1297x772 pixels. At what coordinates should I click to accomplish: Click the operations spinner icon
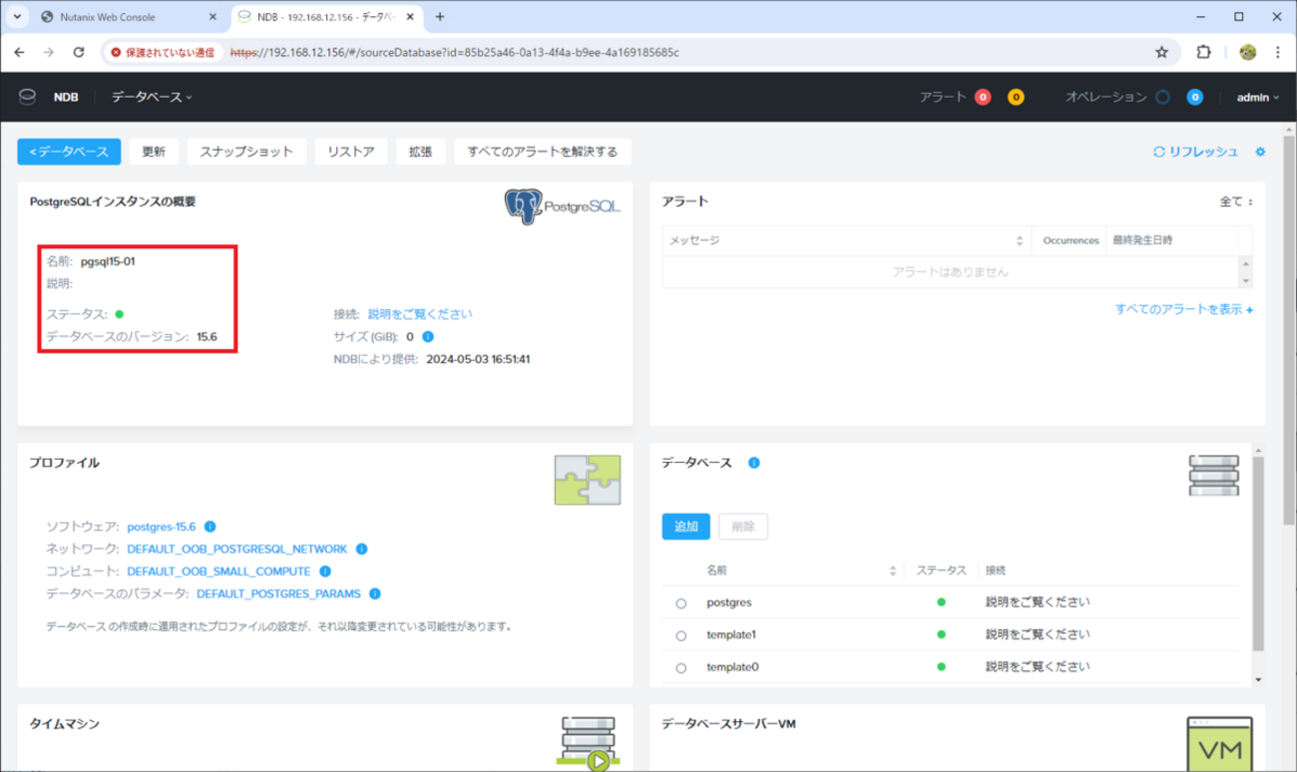(1162, 97)
